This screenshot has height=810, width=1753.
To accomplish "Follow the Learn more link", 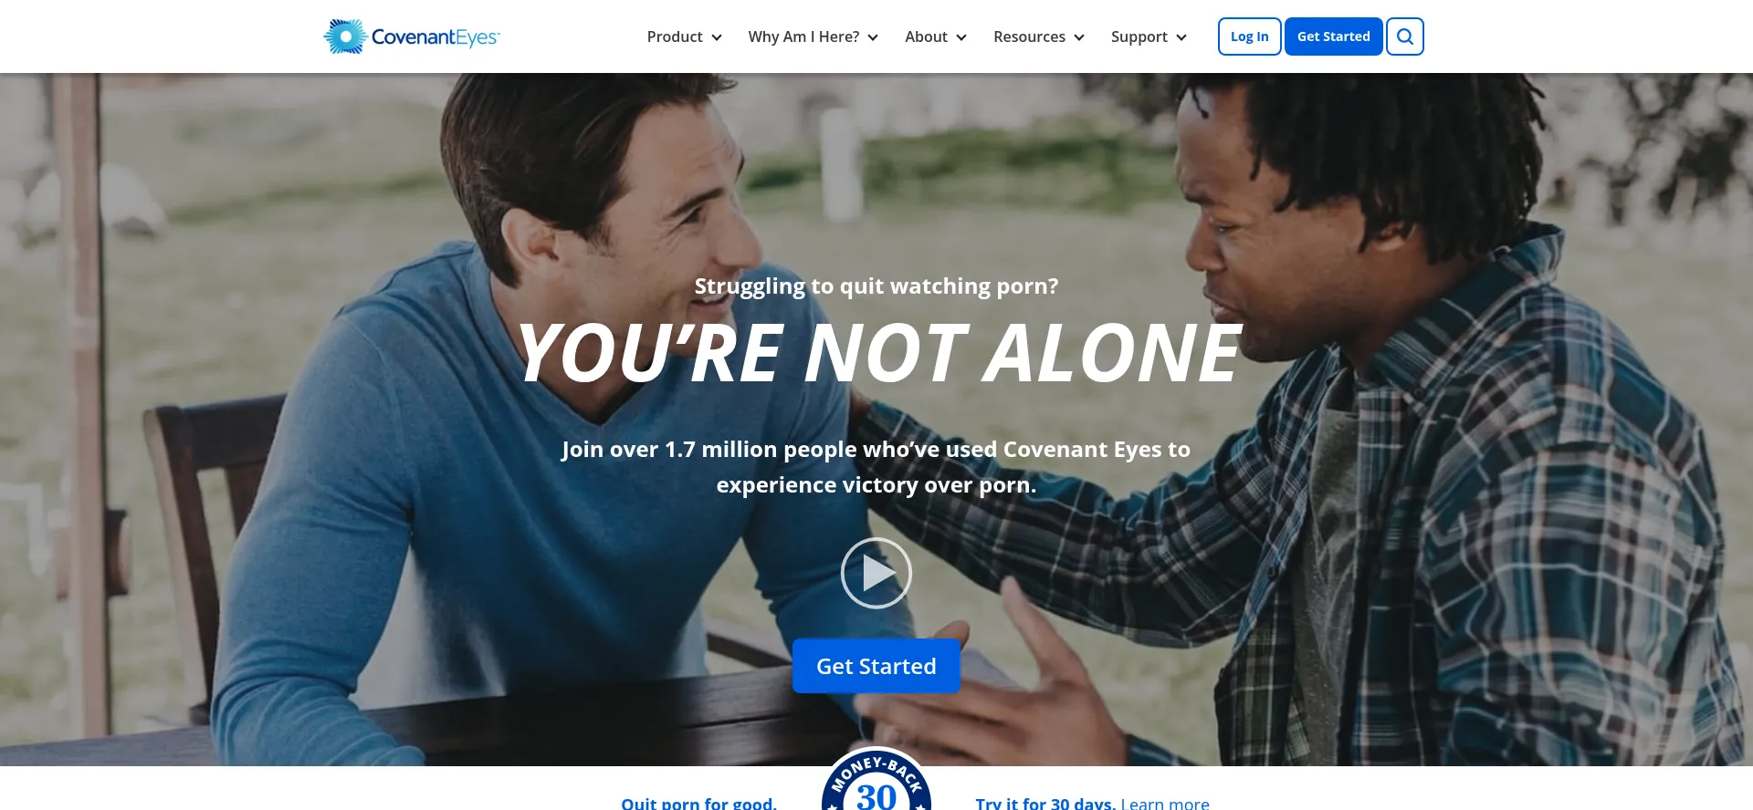I will pyautogui.click(x=1165, y=803).
